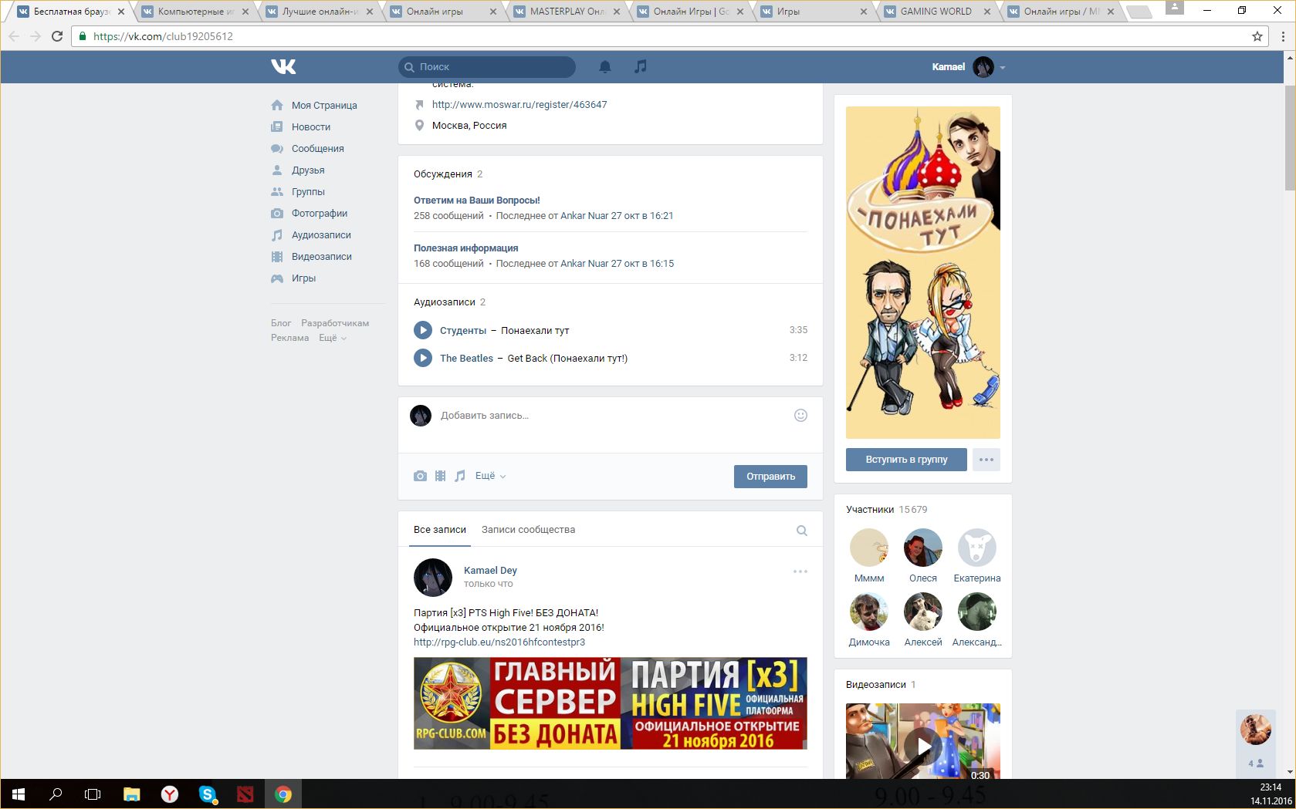1296x809 pixels.
Task: Open discussion Полезная информация
Action: point(466,248)
